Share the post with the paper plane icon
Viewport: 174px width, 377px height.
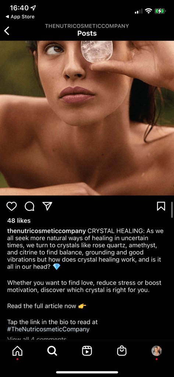coord(47,206)
